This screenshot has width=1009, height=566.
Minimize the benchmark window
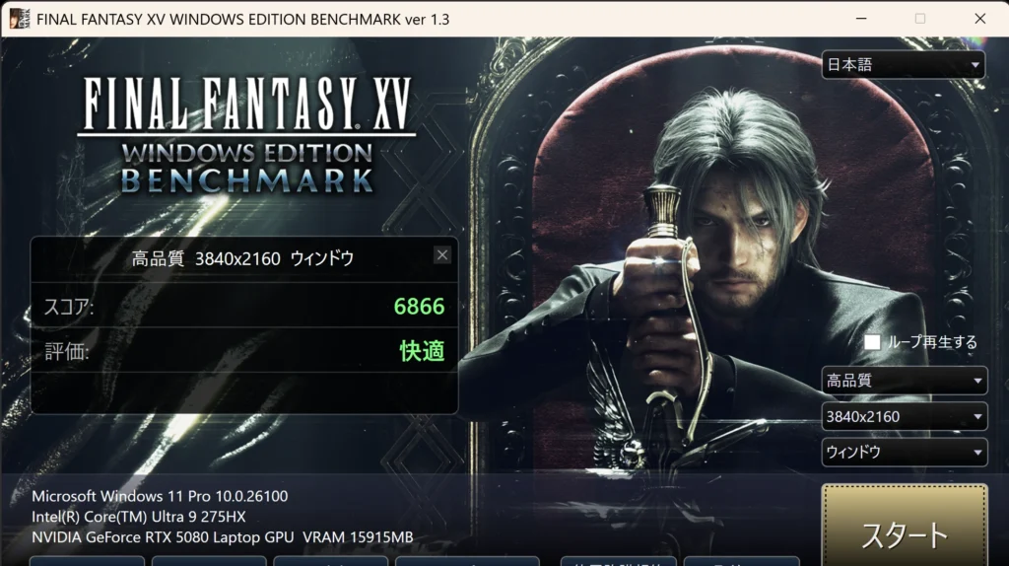(x=861, y=19)
